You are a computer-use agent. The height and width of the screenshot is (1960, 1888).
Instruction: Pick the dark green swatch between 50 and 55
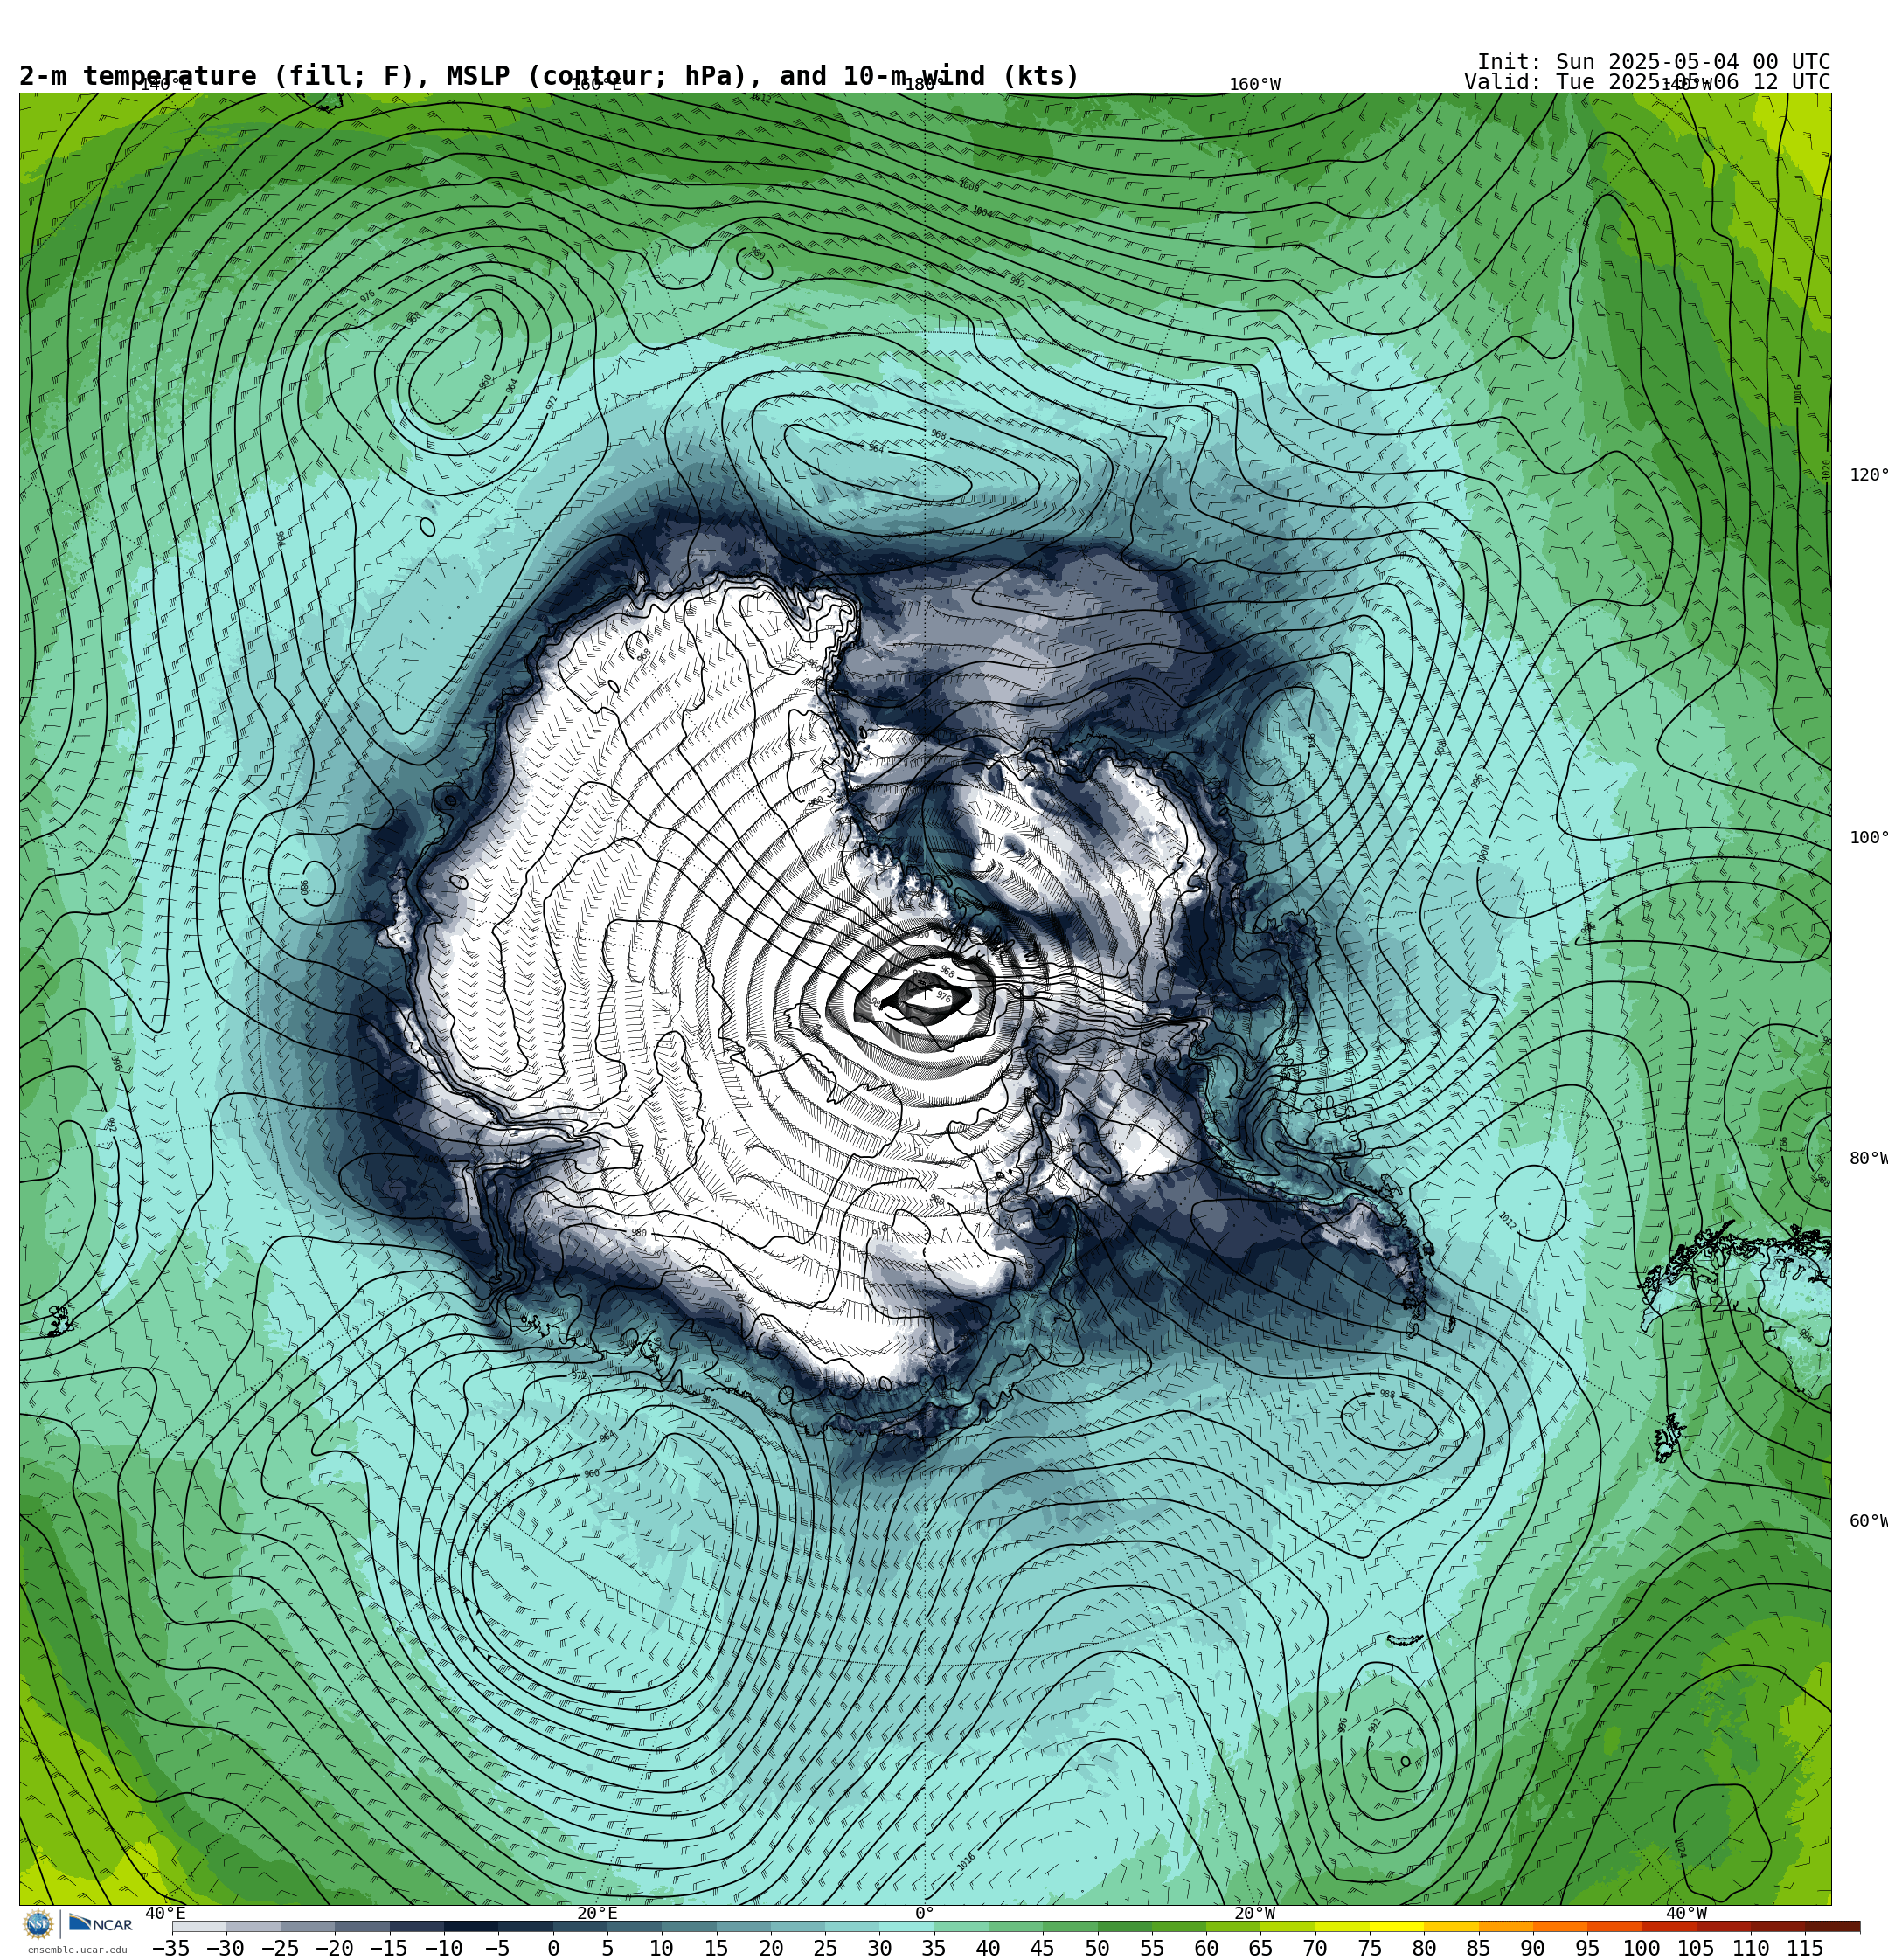click(1125, 1926)
